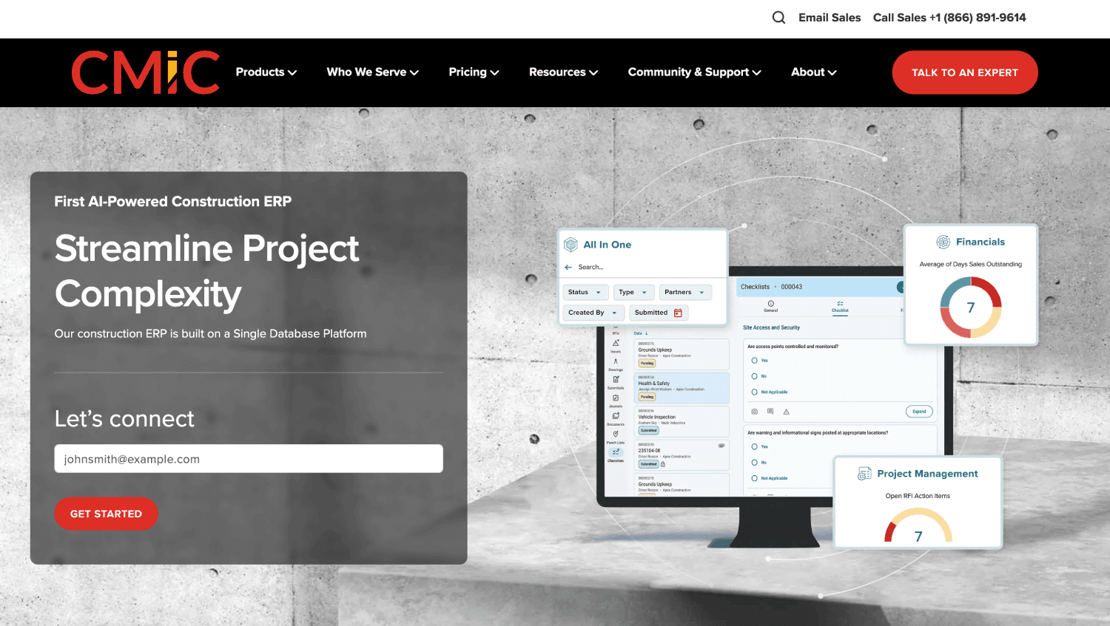
Task: Click the Expand button in checklist question
Action: coord(919,412)
